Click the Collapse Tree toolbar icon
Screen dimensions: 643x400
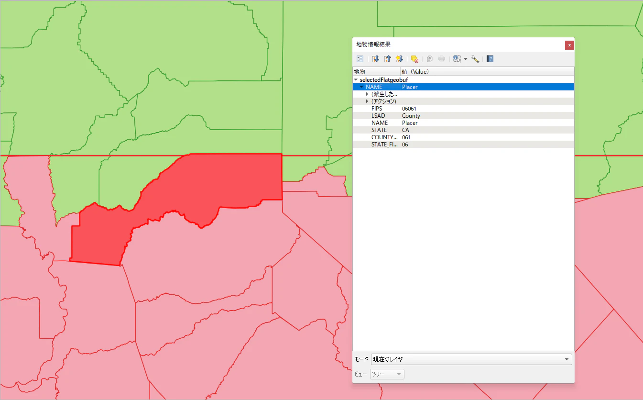point(387,59)
